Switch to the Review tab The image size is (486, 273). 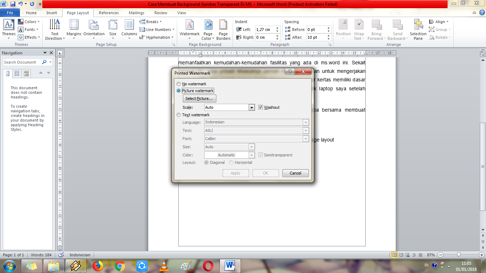click(161, 13)
